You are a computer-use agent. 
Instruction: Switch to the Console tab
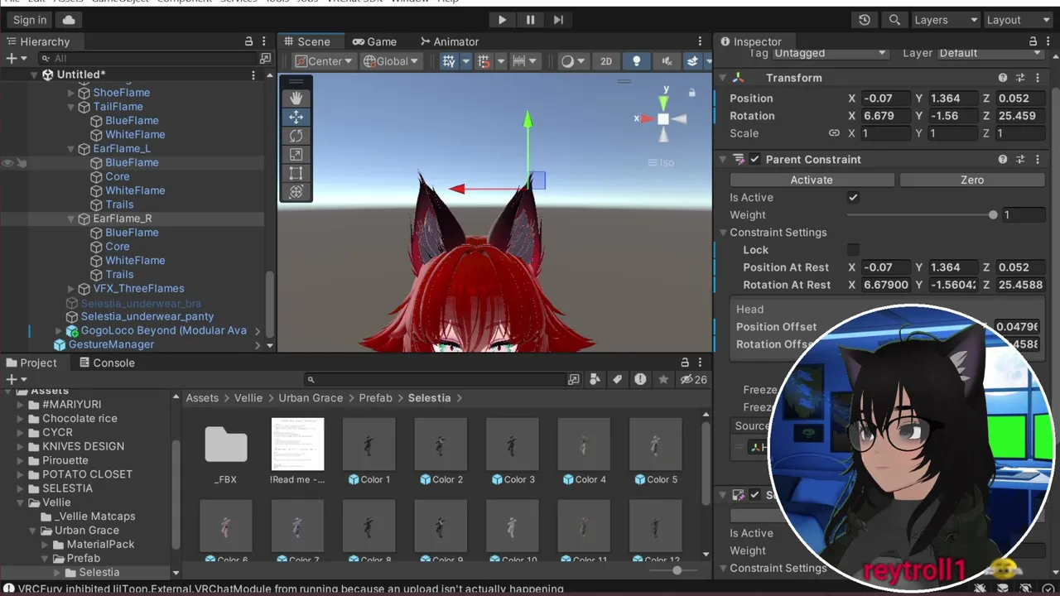click(106, 363)
